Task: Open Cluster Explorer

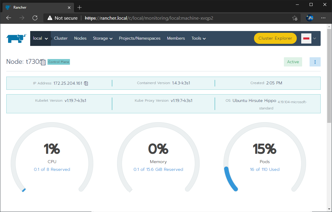Action: (x=275, y=38)
